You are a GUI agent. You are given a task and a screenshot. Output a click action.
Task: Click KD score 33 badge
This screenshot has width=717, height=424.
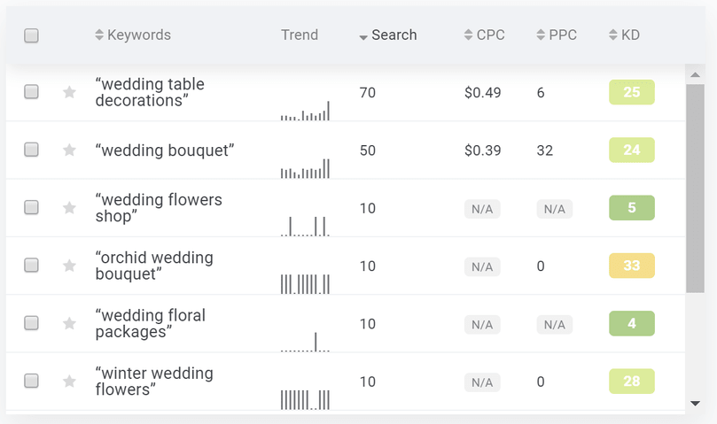pos(632,266)
